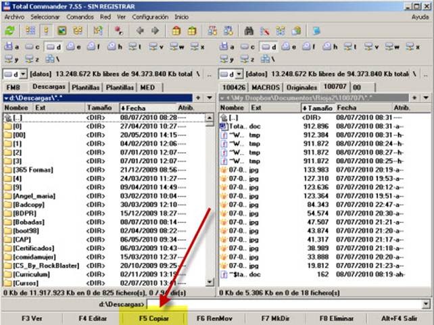Switch to the Originales tab in right panel

(302, 87)
